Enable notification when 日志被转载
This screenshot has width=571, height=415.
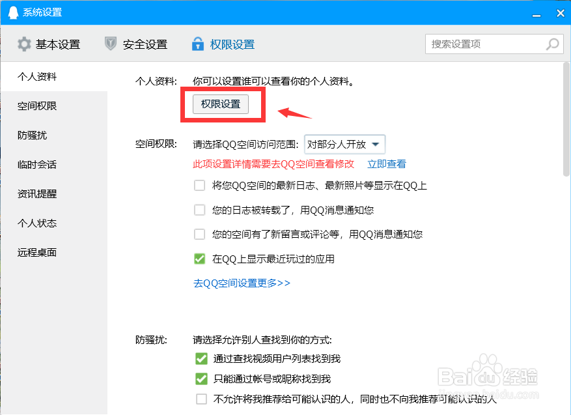(200, 210)
